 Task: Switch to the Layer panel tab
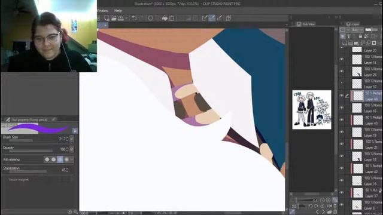[x=352, y=24]
